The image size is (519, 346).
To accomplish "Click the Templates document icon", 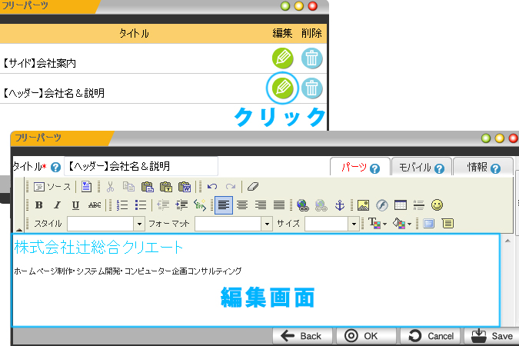I will [x=86, y=187].
